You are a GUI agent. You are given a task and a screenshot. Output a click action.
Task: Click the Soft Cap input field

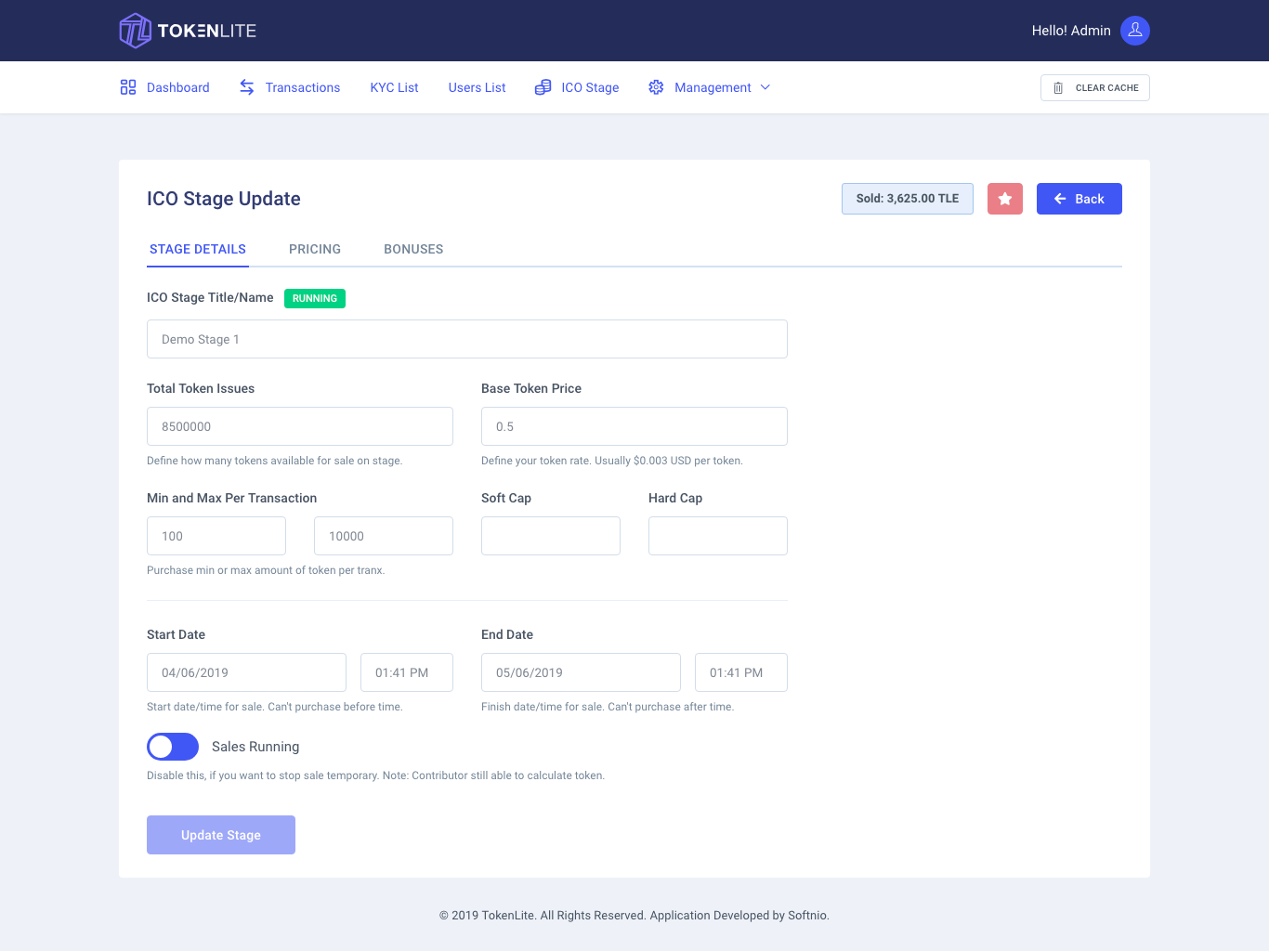coord(550,536)
